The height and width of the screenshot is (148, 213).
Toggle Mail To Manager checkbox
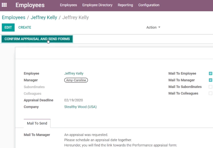click(x=210, y=80)
